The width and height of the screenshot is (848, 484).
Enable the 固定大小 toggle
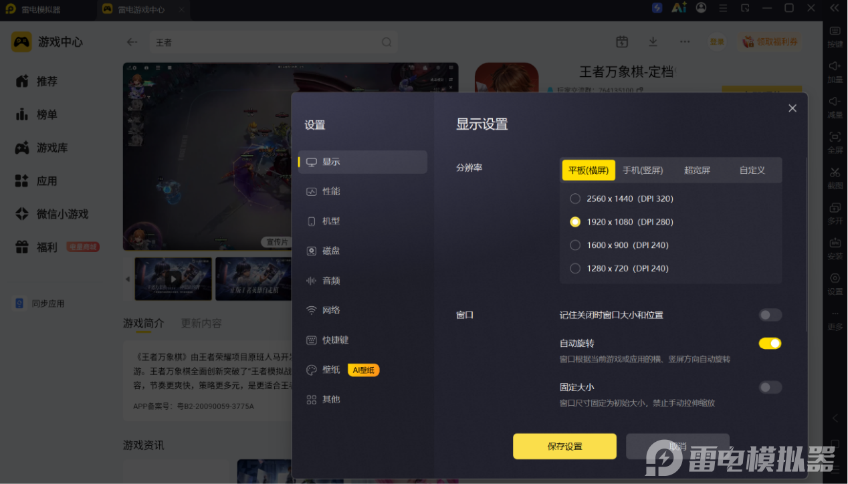(x=770, y=387)
